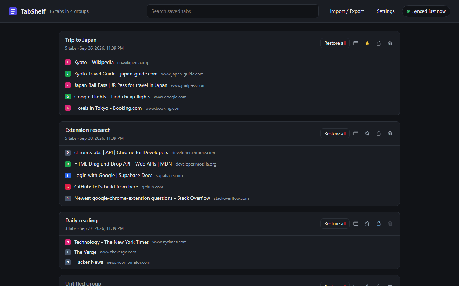
Task: Open Import / Export
Action: coord(347,11)
